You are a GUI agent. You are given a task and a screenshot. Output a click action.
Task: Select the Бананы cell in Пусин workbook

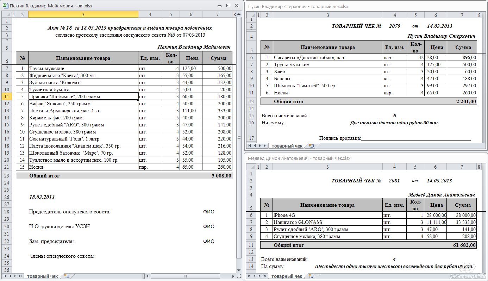(x=328, y=79)
